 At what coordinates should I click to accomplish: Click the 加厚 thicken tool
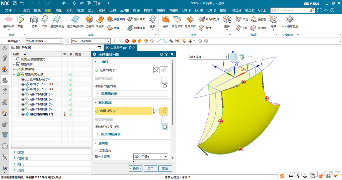click(x=113, y=28)
